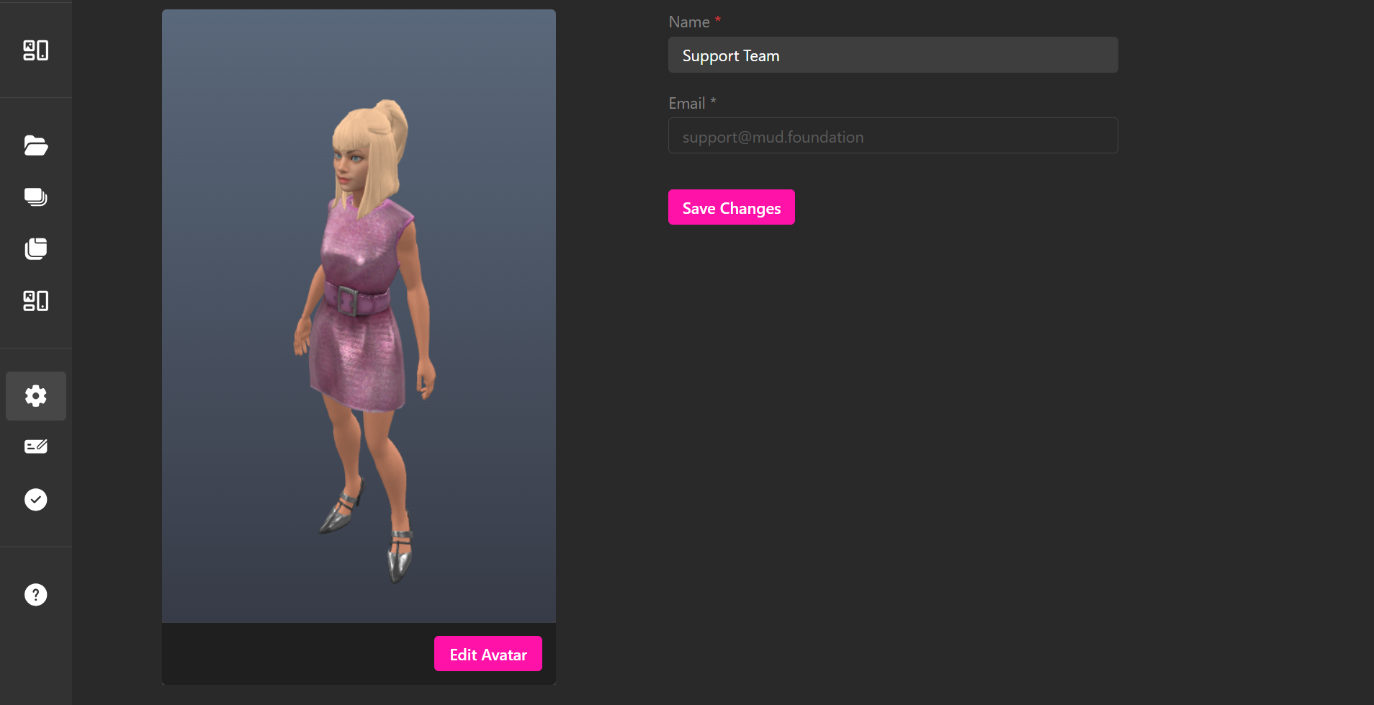
Task: Open the settings gear in sidebar
Action: pos(35,396)
